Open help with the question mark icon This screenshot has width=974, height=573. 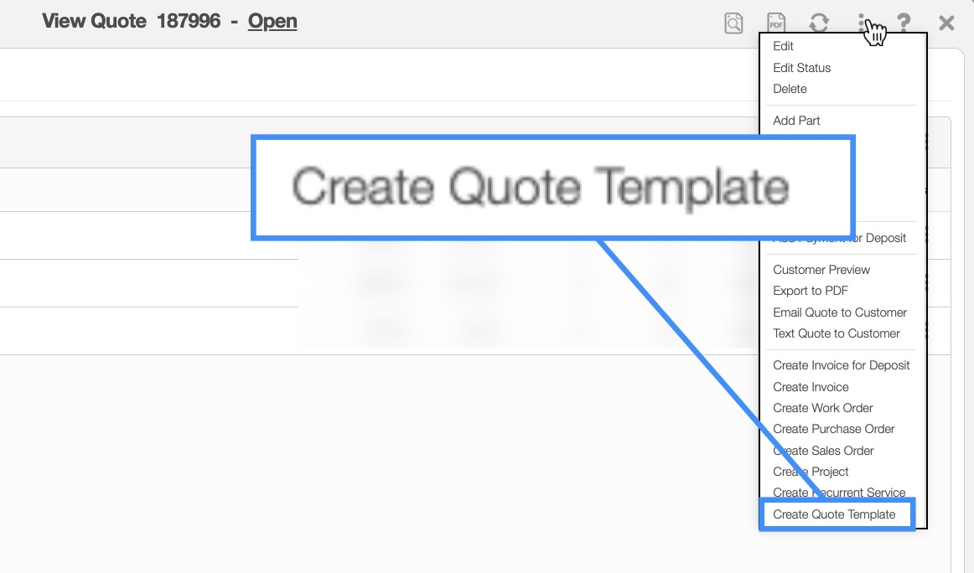[x=904, y=23]
